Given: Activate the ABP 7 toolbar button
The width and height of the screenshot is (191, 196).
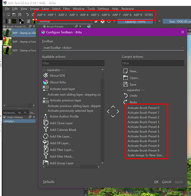Looking at the screenshot, I should (116, 15).
